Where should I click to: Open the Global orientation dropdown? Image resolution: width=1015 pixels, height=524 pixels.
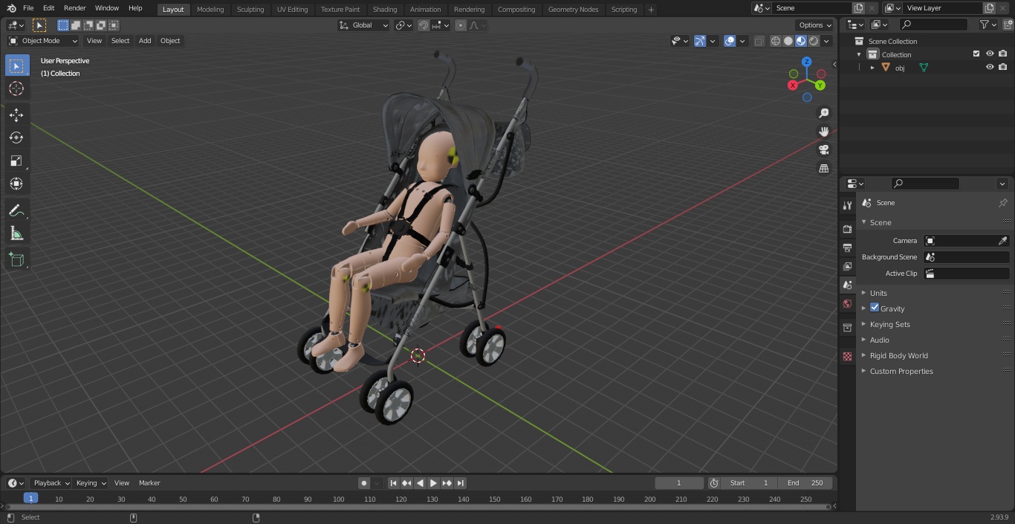364,25
